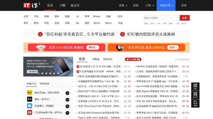Open headline “百亿补贴”并非真百亿

(x=80, y=34)
